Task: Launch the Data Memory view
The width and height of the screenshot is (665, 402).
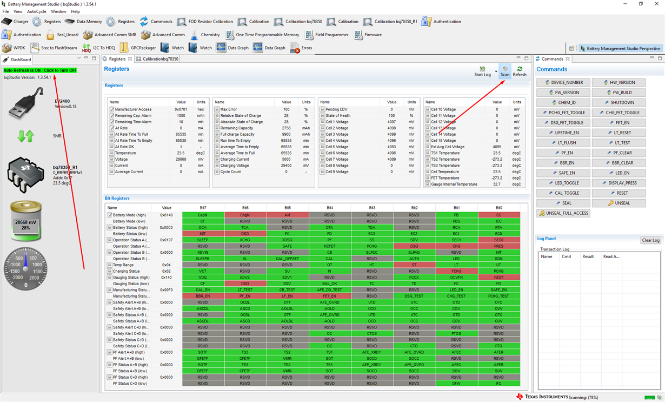Action: pyautogui.click(x=83, y=22)
